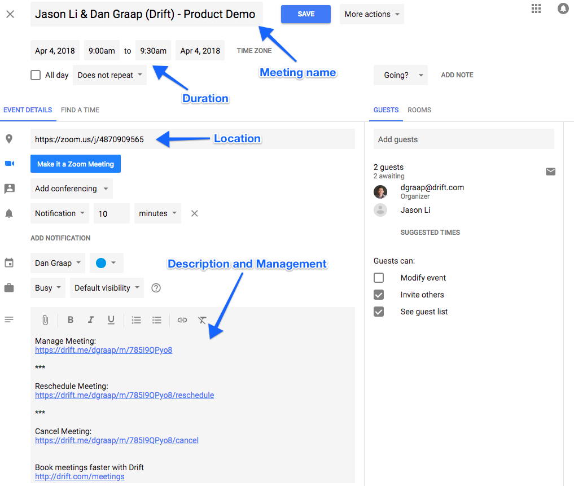The height and width of the screenshot is (486, 574).
Task: Click the Time Zone button
Action: click(x=254, y=51)
